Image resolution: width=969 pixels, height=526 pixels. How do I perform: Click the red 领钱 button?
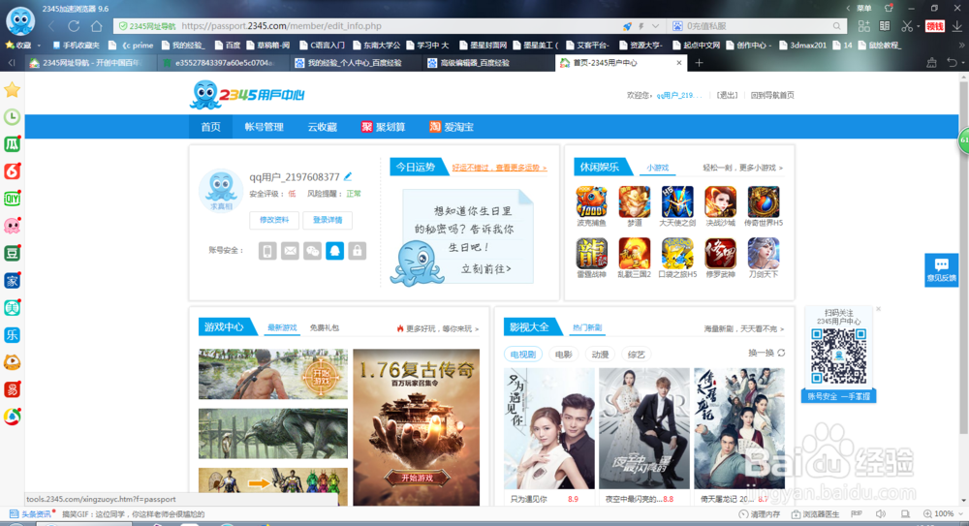click(934, 26)
